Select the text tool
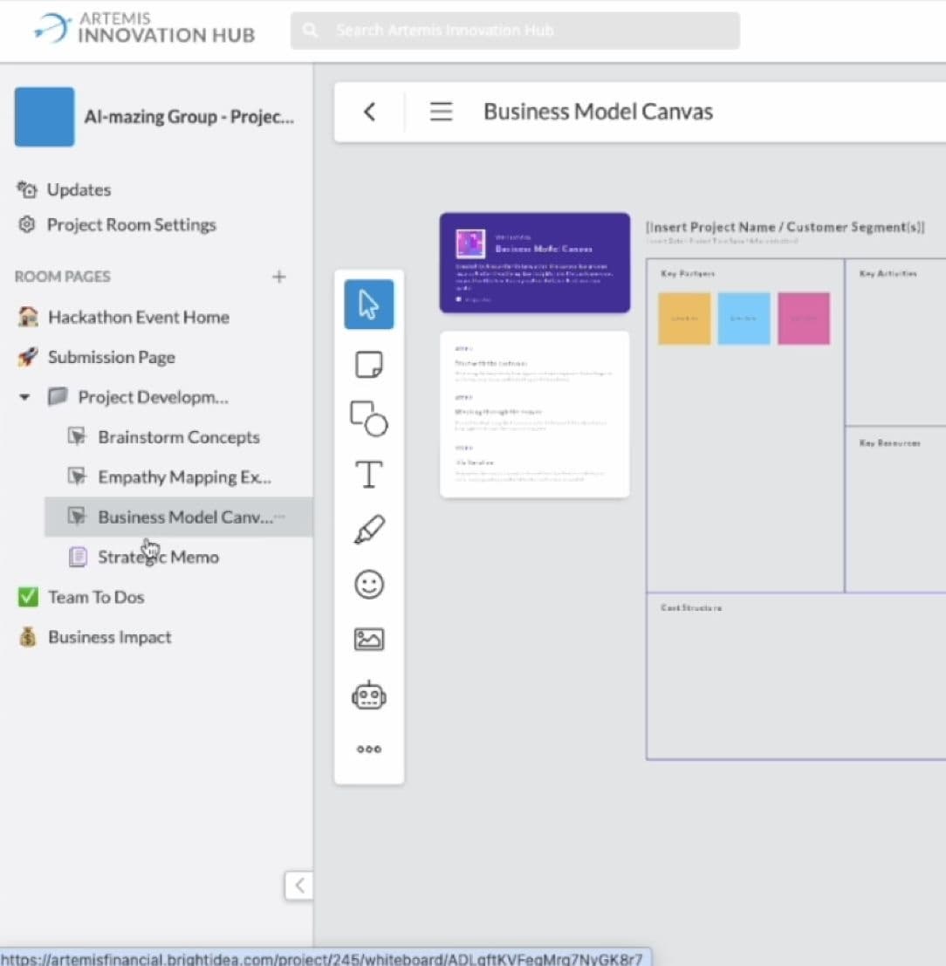 [368, 474]
